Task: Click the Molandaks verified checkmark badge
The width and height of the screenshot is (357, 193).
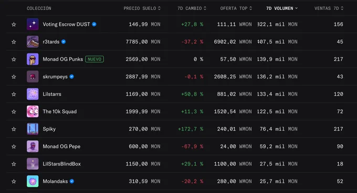Action: 72,181
